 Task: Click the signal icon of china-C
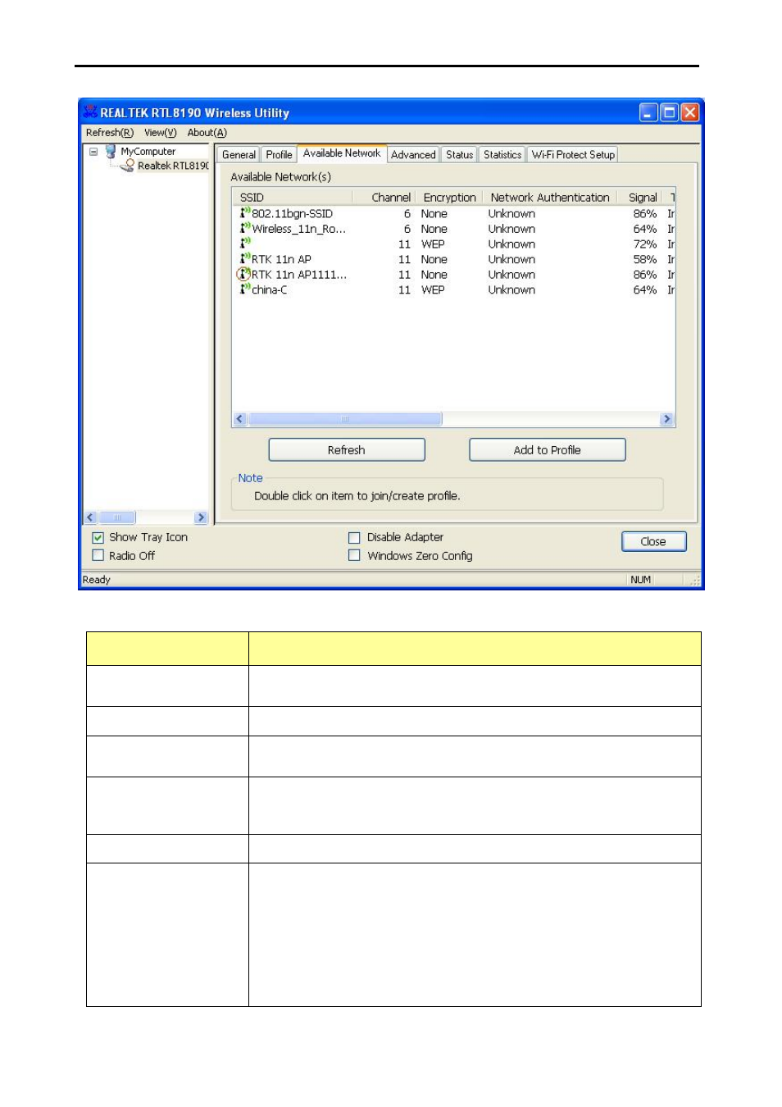(x=244, y=289)
